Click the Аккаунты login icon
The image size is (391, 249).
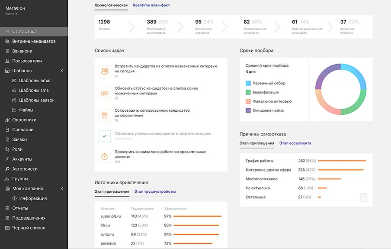click(x=7, y=159)
